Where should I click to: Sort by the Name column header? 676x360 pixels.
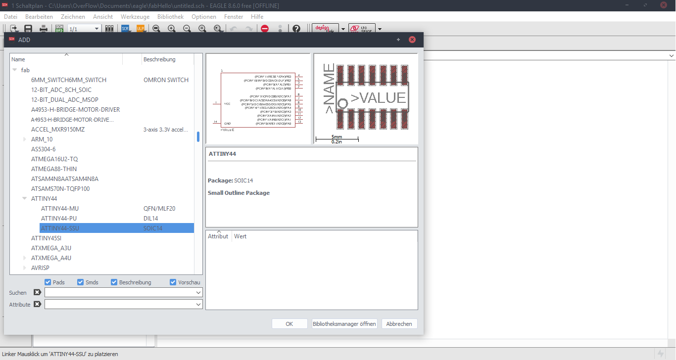tap(66, 59)
